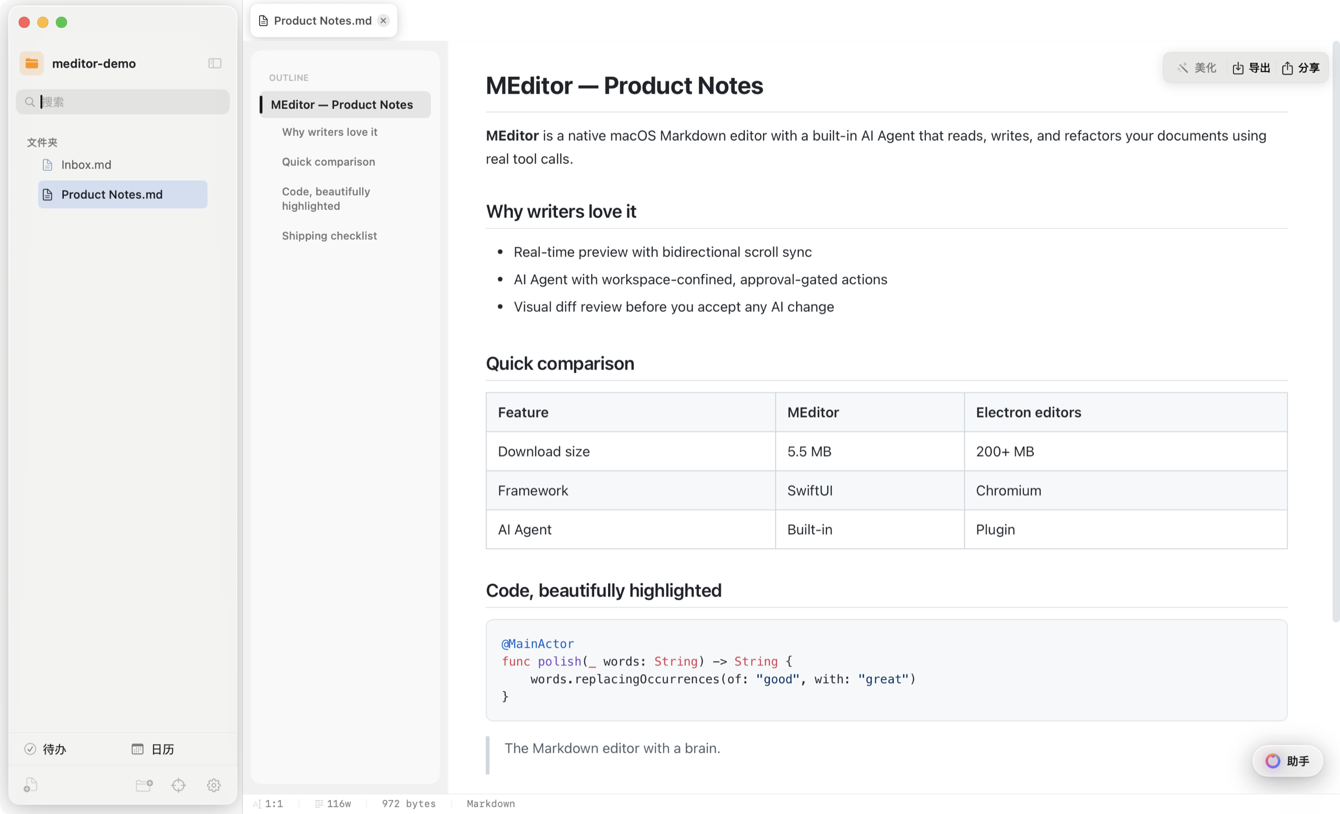
Task: Jump to outline item Code, beautifully highlighted
Action: 326,198
